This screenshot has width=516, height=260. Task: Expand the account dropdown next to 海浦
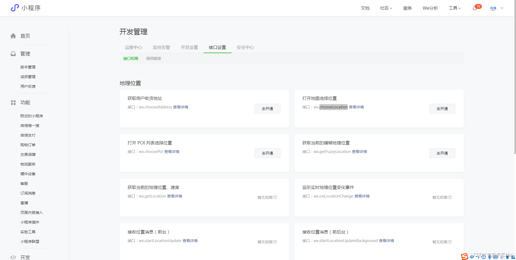pyautogui.click(x=502, y=8)
